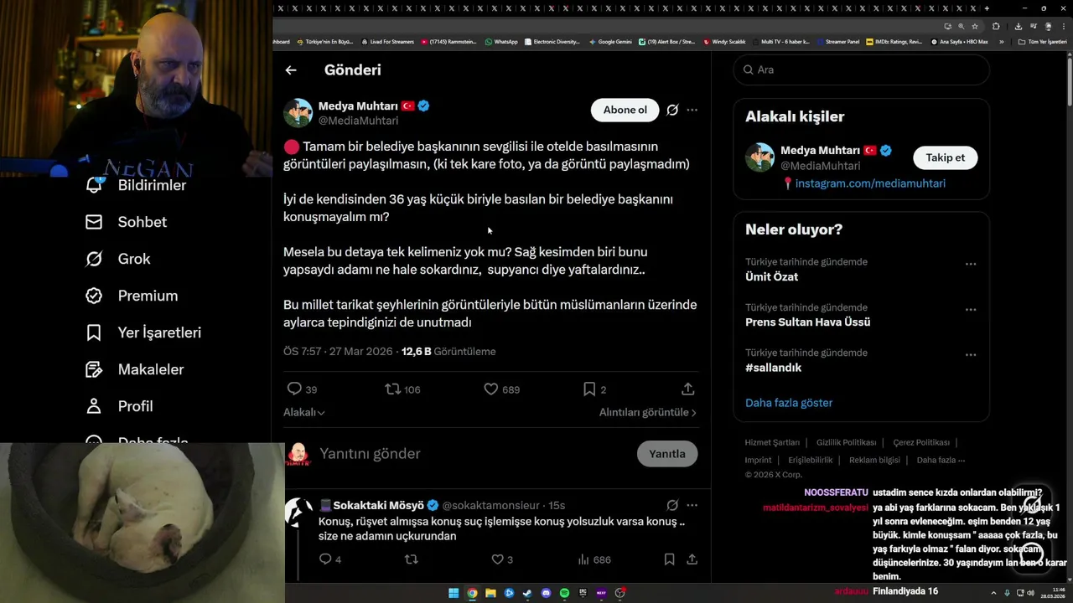Viewport: 1073px width, 603px height.
Task: Go back with the Gönderi arrow
Action: point(291,70)
